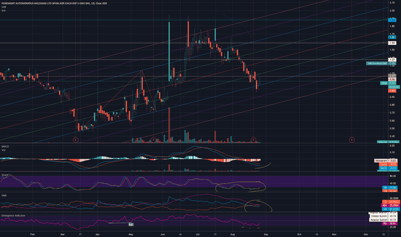The width and height of the screenshot is (401, 237).
Task: Click the Signal value label
Action: (388, 164)
